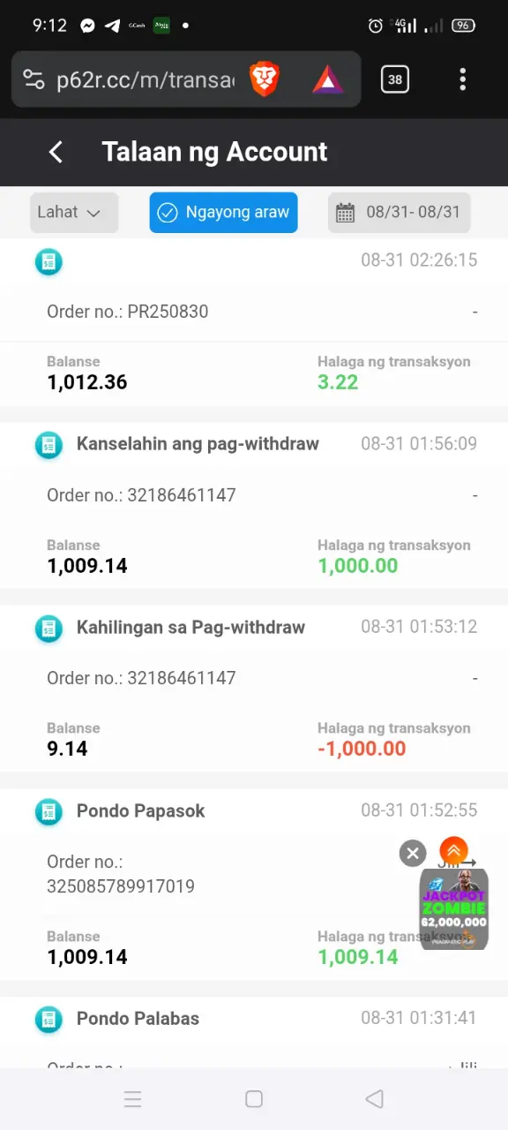Open Android recent apps menu button

(132, 1099)
